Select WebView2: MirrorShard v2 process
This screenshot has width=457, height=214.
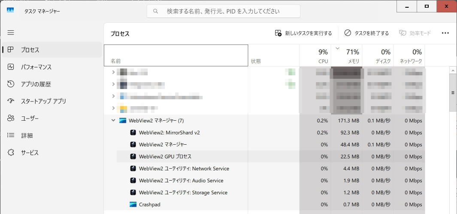click(x=169, y=133)
